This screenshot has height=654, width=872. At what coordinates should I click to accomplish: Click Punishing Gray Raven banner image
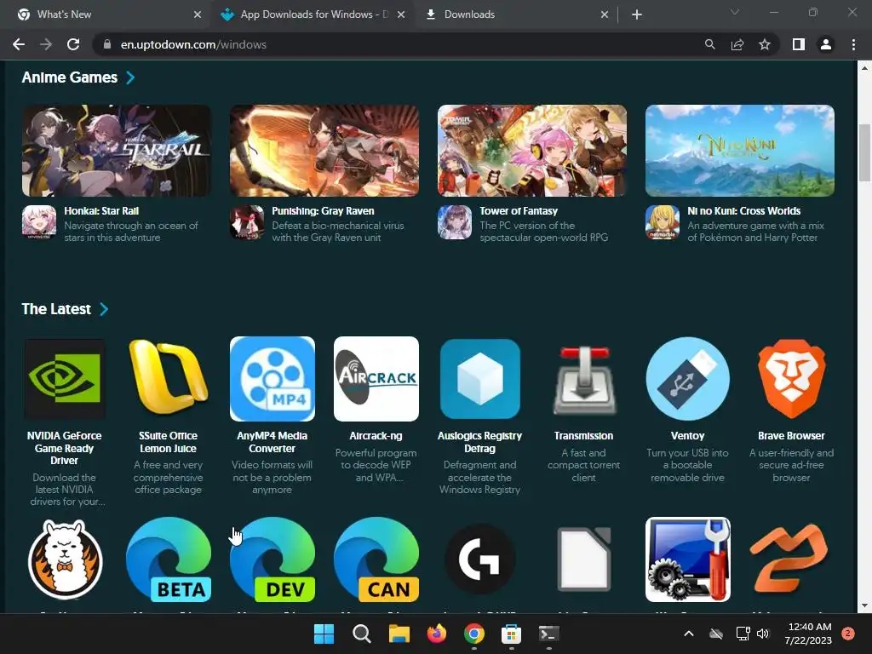coord(324,151)
